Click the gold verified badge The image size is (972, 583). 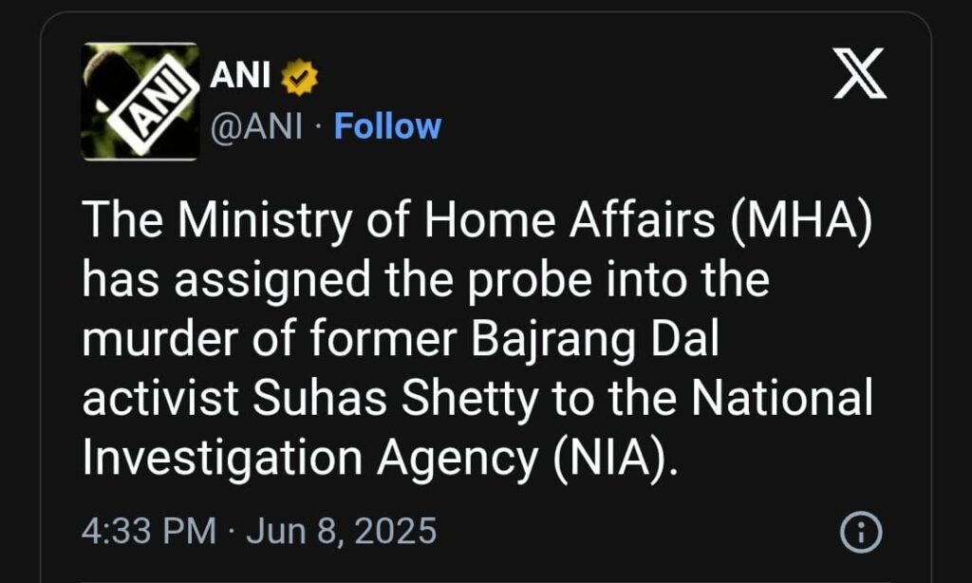point(299,77)
